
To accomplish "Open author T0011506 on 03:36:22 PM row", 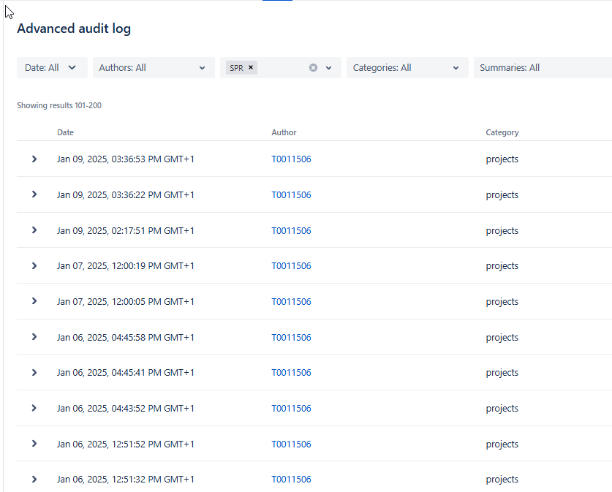I will tap(291, 194).
